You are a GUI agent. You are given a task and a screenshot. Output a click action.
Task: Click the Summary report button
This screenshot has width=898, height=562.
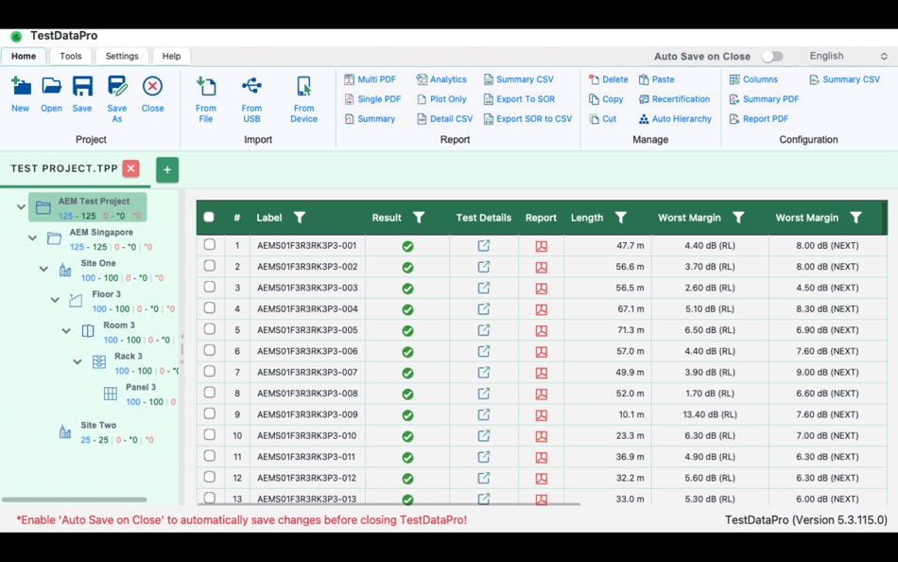coord(370,118)
